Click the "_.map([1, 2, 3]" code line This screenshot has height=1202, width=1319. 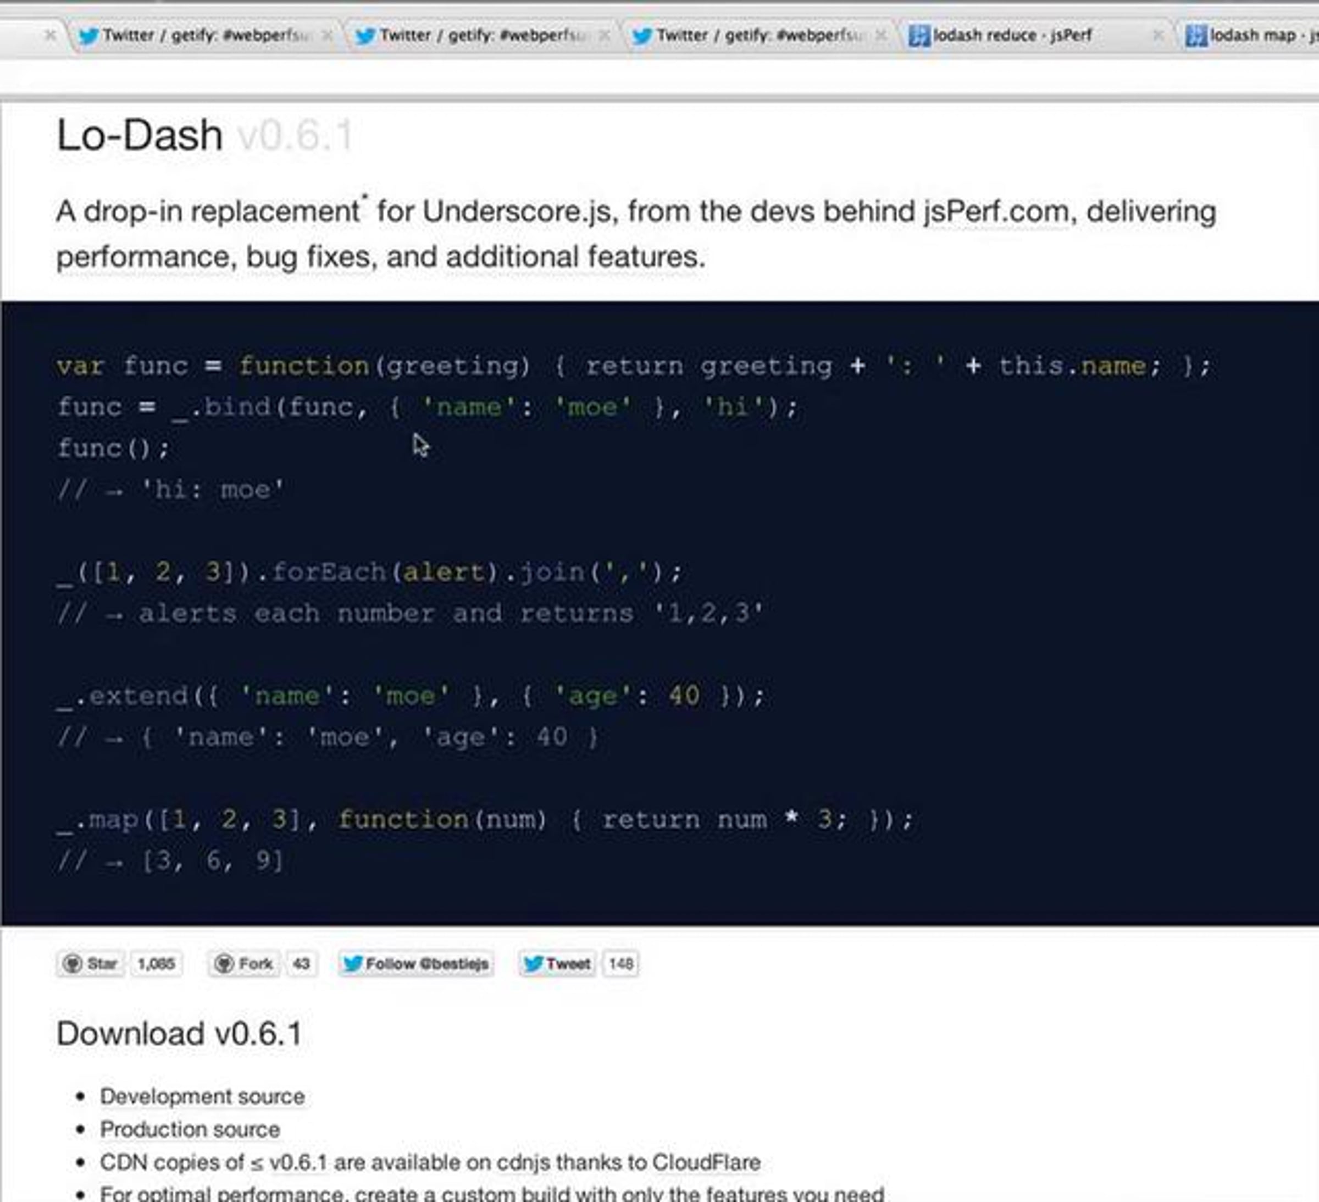point(485,820)
